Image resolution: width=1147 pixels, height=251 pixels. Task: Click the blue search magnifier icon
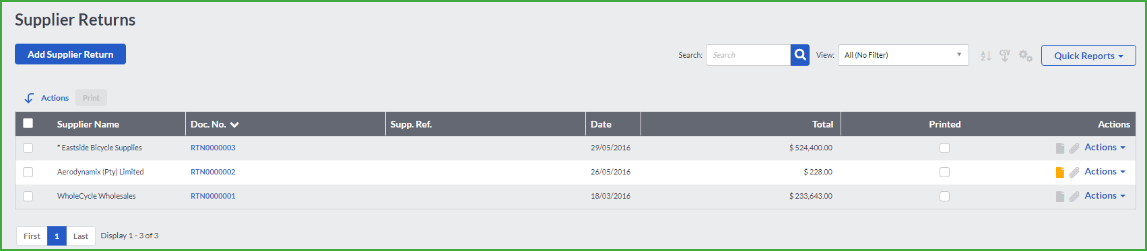pos(799,55)
